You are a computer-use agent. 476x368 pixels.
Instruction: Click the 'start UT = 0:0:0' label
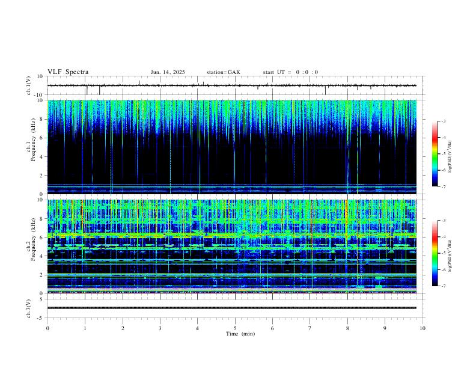tap(290, 72)
